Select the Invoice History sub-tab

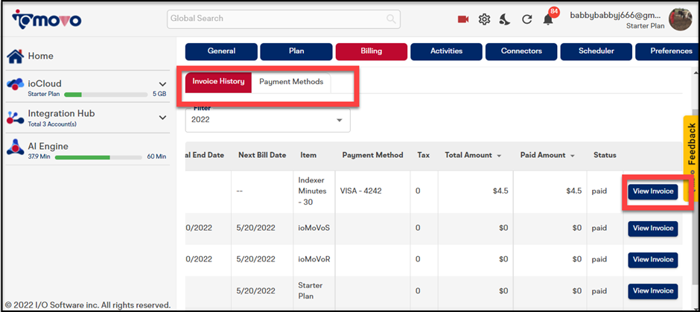[x=218, y=82]
